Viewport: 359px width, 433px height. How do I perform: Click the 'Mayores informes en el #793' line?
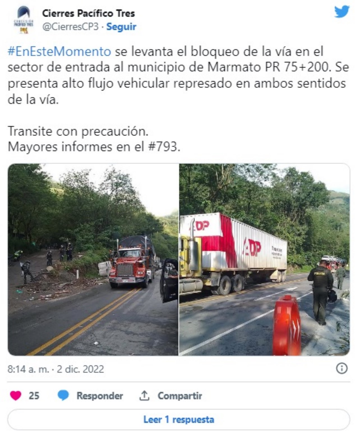tap(94, 146)
